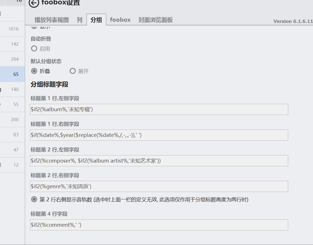Click the 分组标题字段 section heading

pos(49,84)
